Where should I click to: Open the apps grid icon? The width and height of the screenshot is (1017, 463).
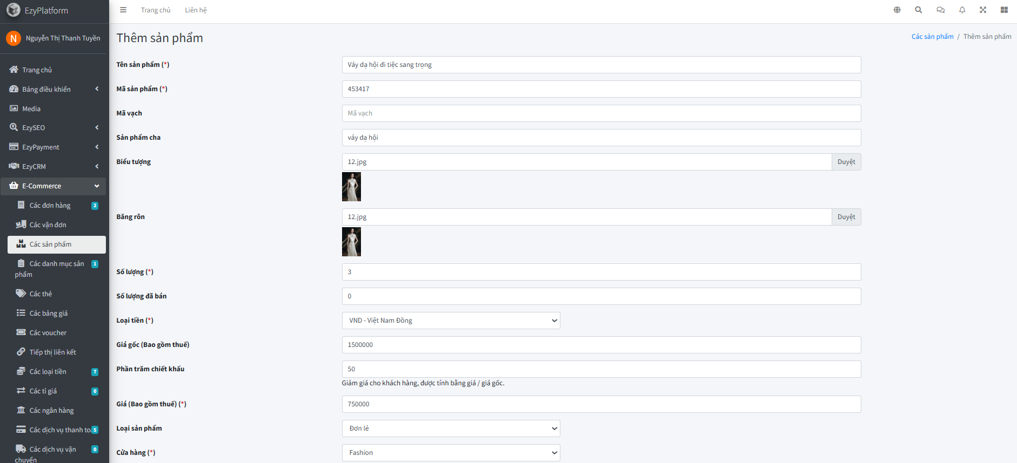pyautogui.click(x=1004, y=10)
